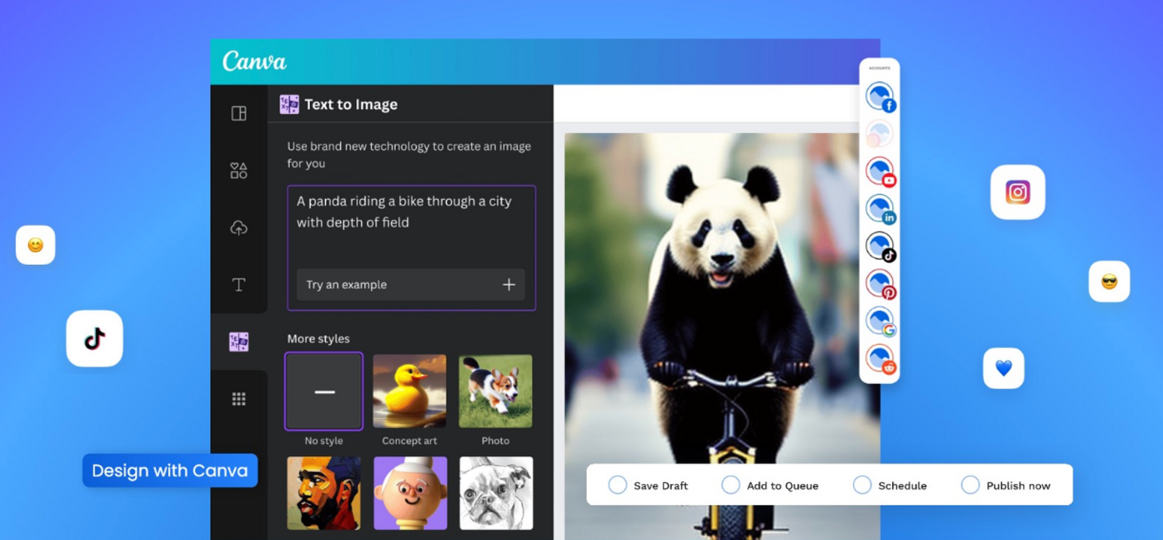Click the Canva logo in header
Image resolution: width=1163 pixels, height=540 pixels.
pyautogui.click(x=254, y=61)
